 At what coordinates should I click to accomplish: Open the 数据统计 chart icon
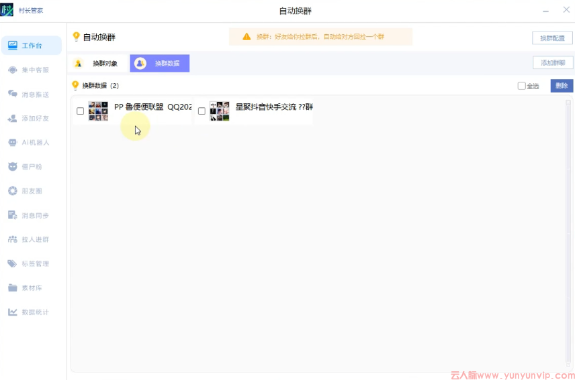(x=13, y=312)
